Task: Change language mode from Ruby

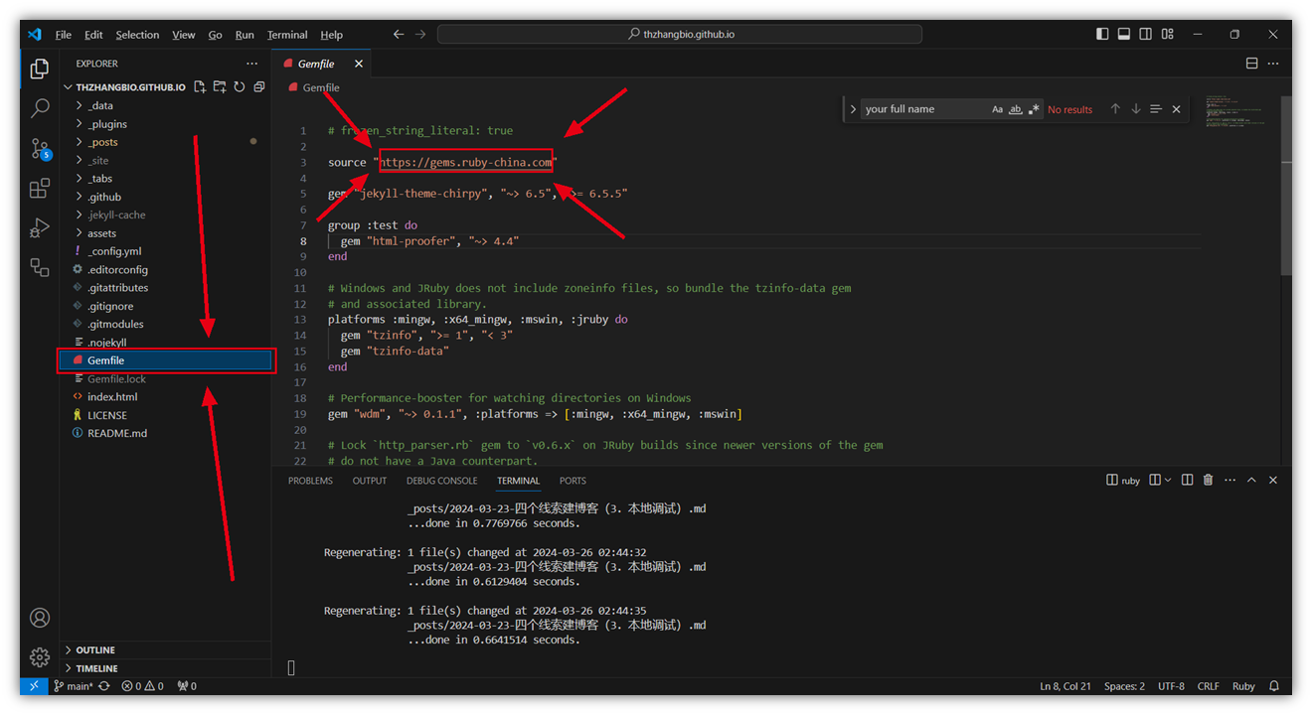Action: [1243, 686]
